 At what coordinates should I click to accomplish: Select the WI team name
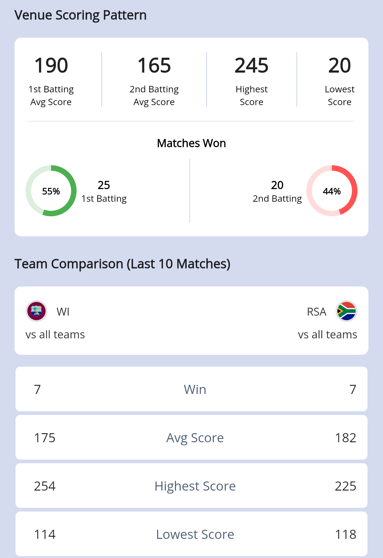point(63,312)
